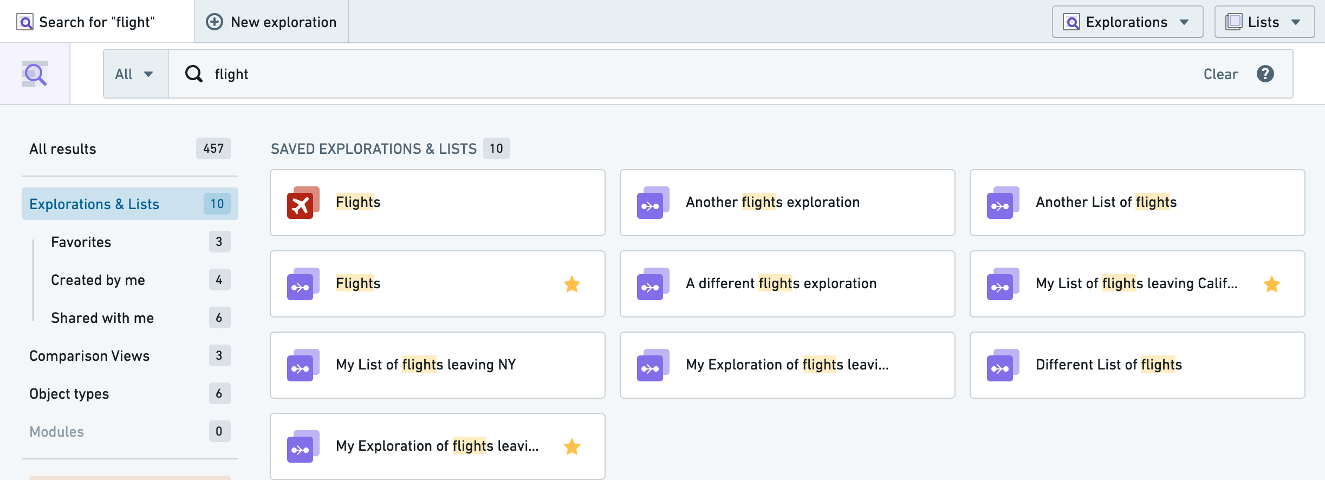This screenshot has width=1325, height=480.
Task: Toggle star on bottom My Exploration card
Action: [x=572, y=446]
